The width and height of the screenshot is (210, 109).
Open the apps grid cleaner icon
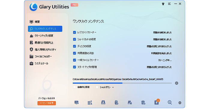point(90,103)
